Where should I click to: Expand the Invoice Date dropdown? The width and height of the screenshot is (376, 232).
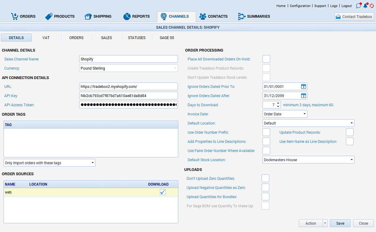[305, 114]
